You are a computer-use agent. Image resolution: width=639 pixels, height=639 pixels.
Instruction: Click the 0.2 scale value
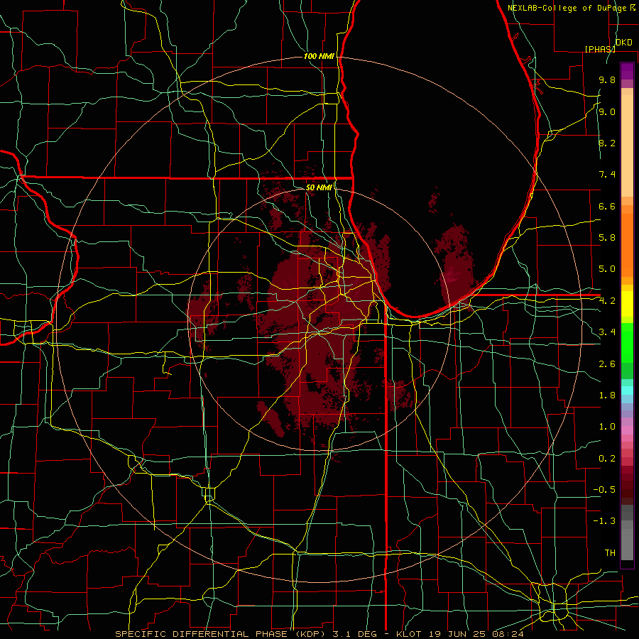point(607,459)
